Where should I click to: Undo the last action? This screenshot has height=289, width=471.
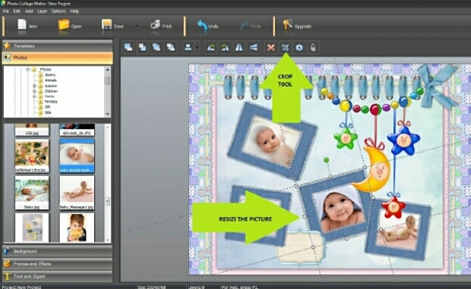tap(208, 26)
